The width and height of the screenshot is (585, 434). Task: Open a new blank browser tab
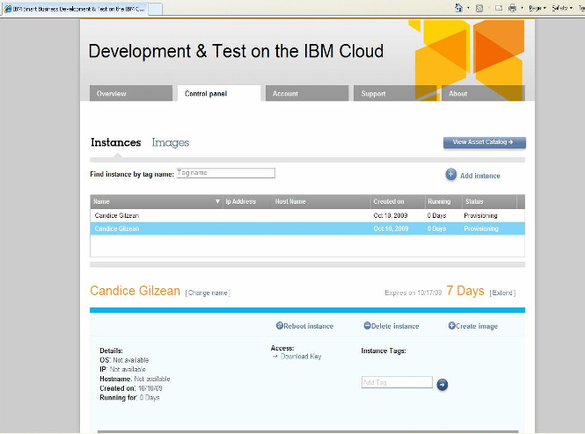coord(156,10)
